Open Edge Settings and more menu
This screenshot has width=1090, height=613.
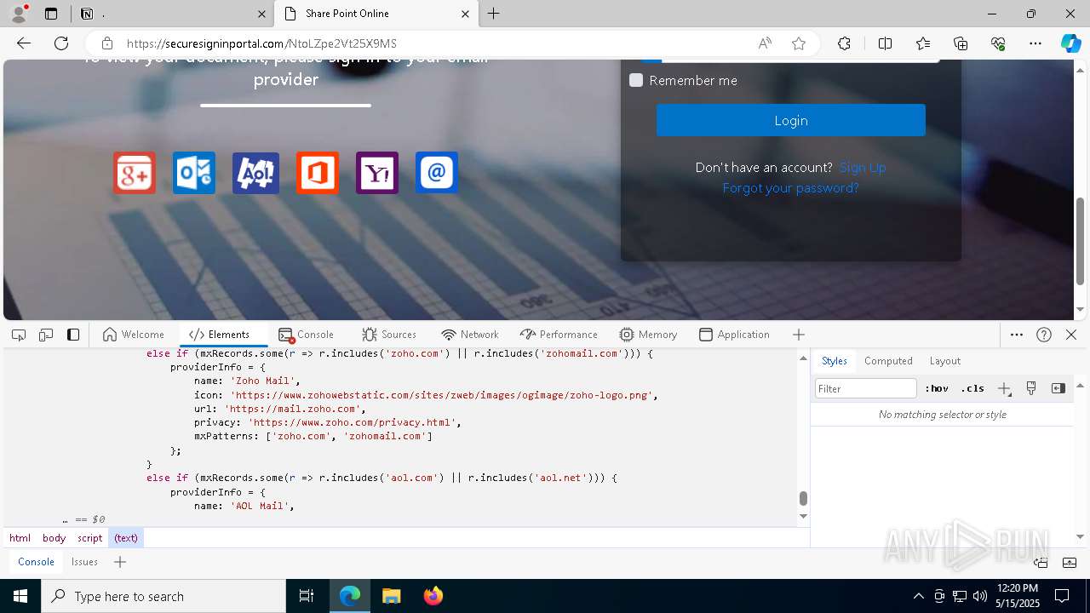click(1035, 43)
